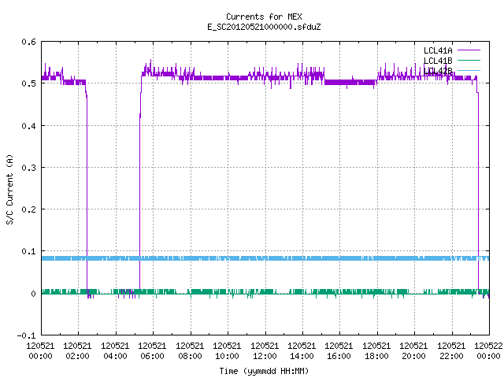
Task: Click the 0.3 y-axis tick label
Action: [x=28, y=168]
